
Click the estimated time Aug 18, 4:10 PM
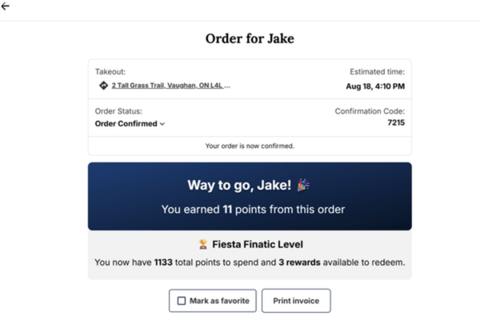point(375,86)
